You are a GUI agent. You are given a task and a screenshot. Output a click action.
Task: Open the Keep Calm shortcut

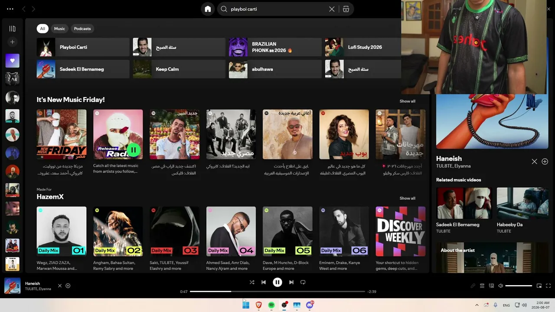(x=179, y=69)
